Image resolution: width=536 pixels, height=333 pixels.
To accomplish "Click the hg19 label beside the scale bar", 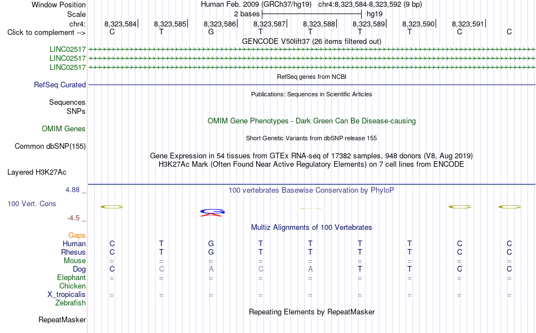I will 374,14.
